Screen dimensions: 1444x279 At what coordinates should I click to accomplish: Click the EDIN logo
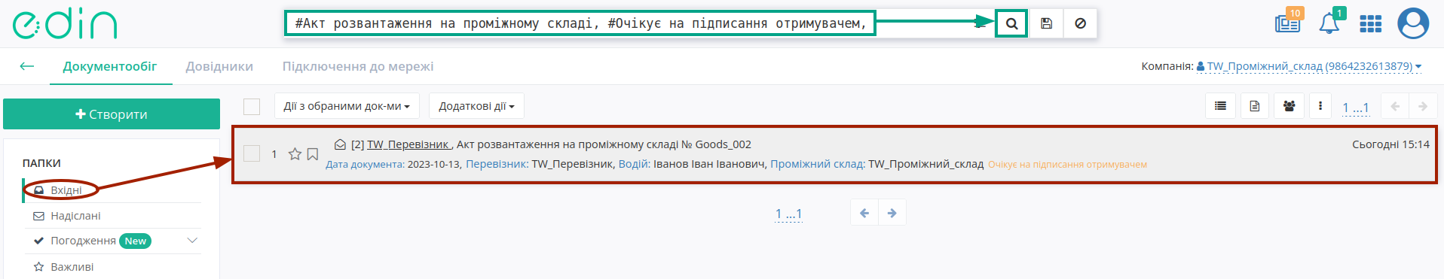[66, 23]
